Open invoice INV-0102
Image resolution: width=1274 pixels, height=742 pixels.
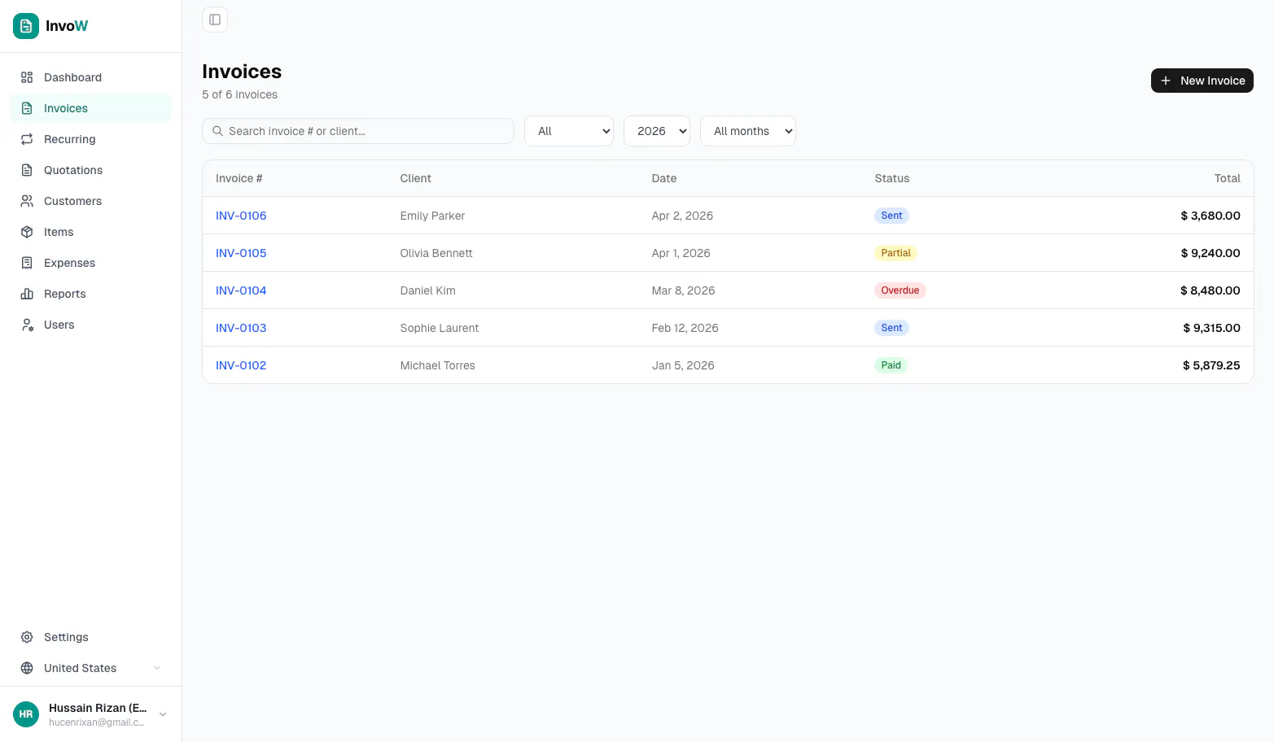(241, 365)
